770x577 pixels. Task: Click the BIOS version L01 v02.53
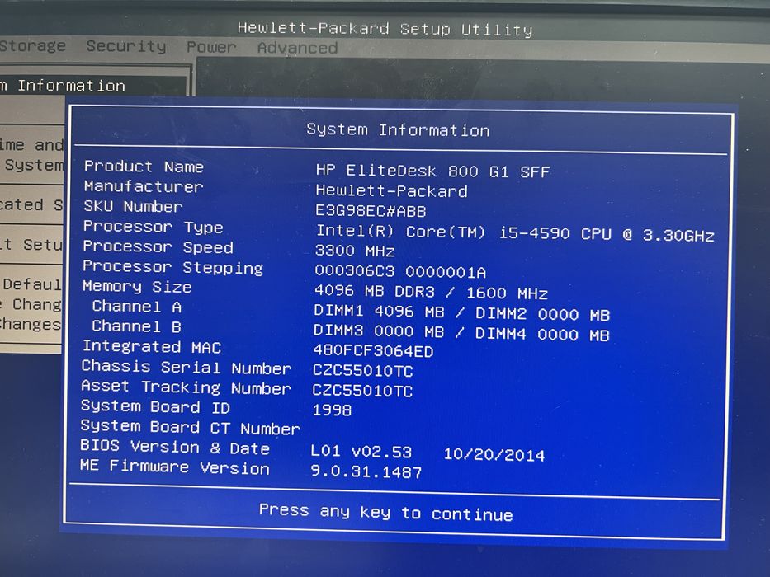pyautogui.click(x=361, y=452)
